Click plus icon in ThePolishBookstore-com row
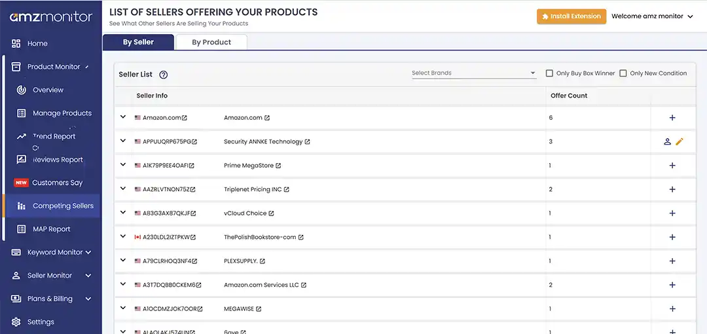Screen dimensions: 707x334 coord(672,238)
